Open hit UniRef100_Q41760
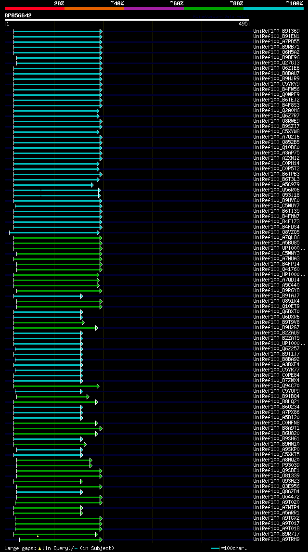The height and width of the screenshot is (552, 308). [276, 270]
